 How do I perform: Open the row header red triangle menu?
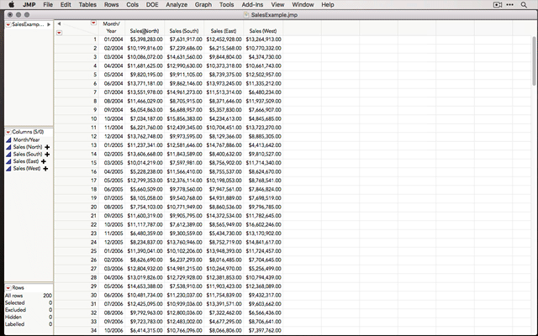coord(59,33)
